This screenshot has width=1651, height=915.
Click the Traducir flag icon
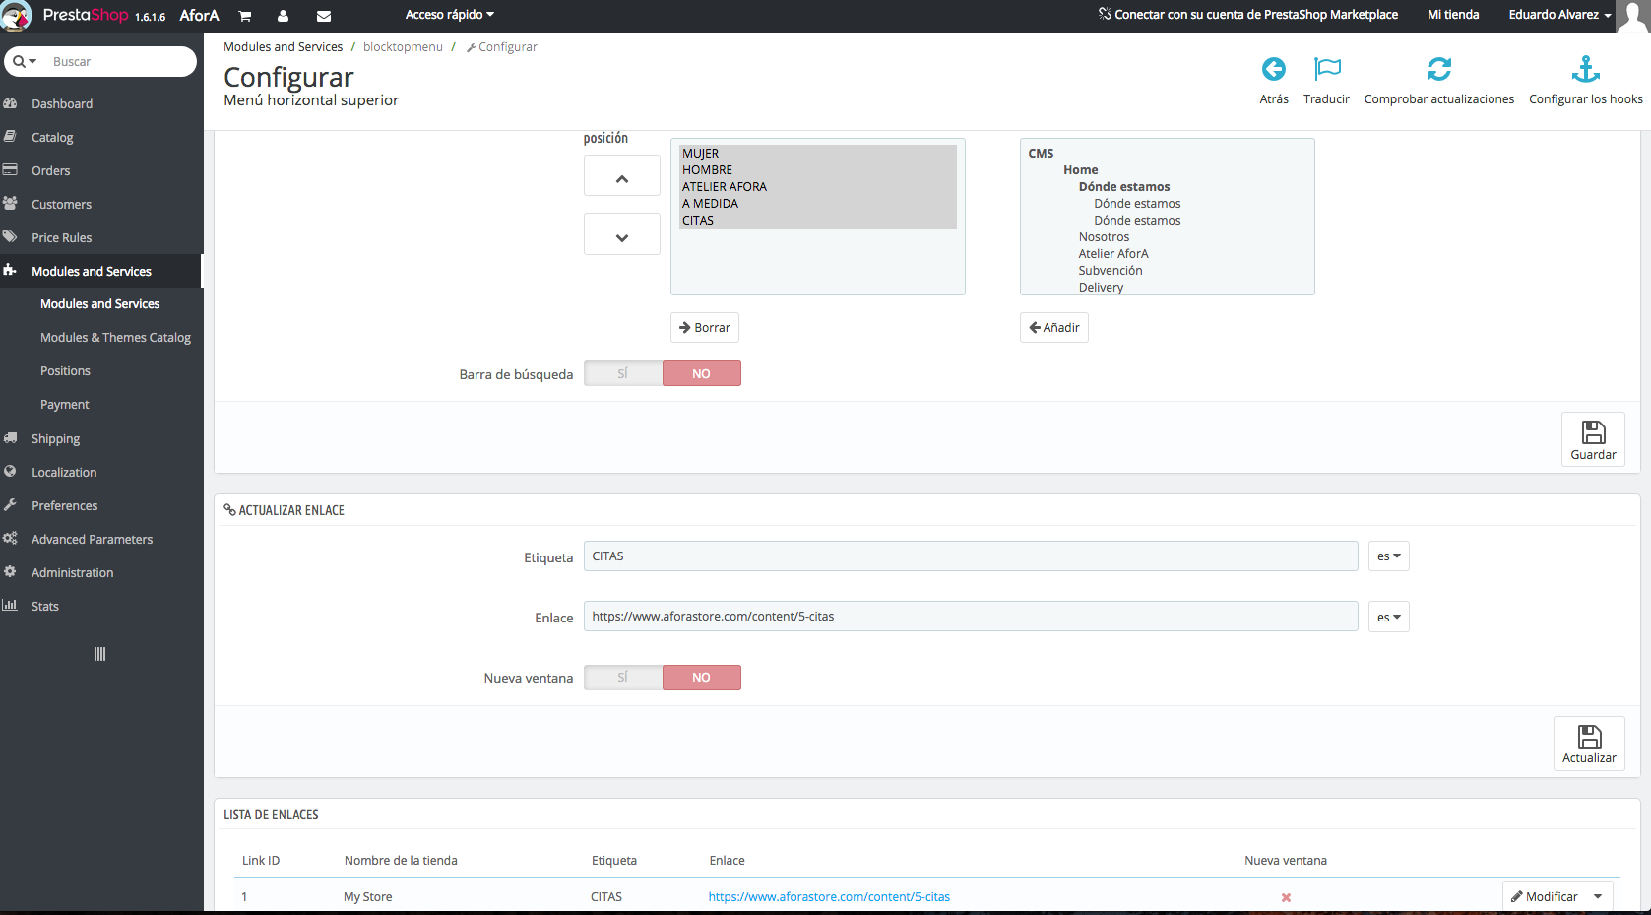click(x=1327, y=69)
